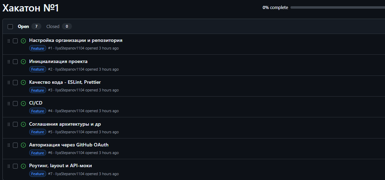Click drag handle beside Роутинг, layout issue
The width and height of the screenshot is (385, 180).
[9, 166]
